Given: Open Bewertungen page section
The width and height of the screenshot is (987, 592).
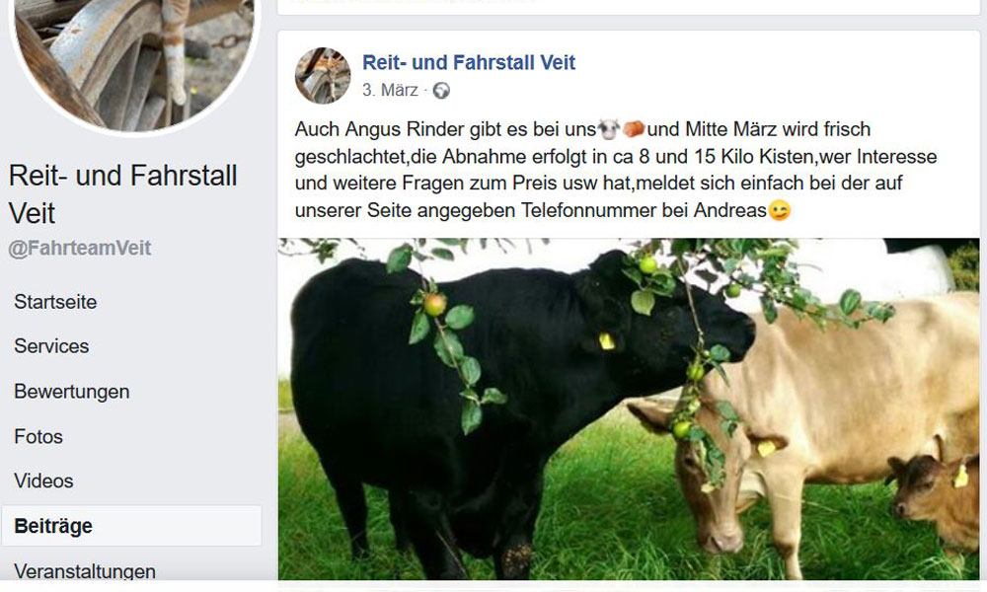Looking at the screenshot, I should click(72, 392).
